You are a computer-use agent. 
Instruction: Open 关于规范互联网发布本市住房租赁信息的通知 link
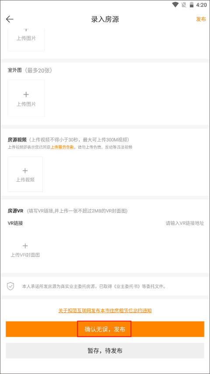[x=105, y=310]
